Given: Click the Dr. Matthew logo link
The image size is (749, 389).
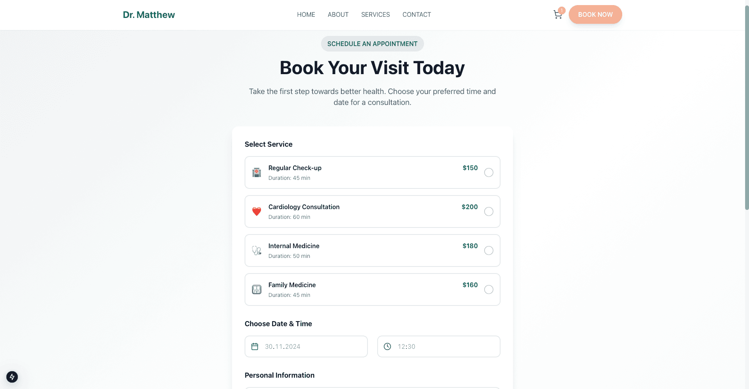Looking at the screenshot, I should click(149, 15).
